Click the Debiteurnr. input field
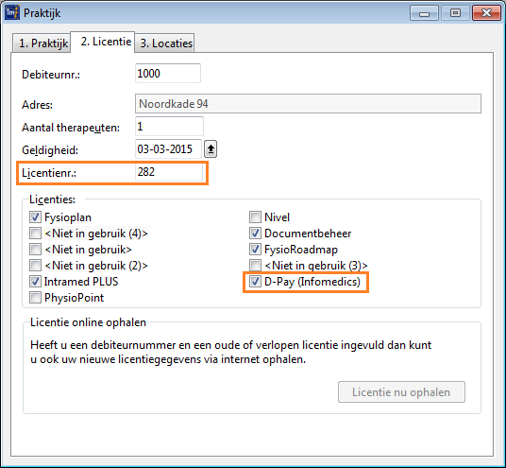This screenshot has width=506, height=468. 168,74
